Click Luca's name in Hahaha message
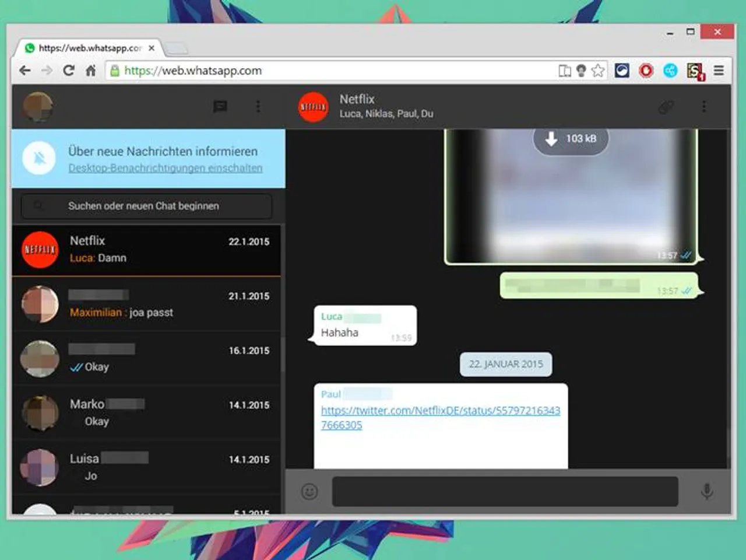This screenshot has height=560, width=746. coord(331,317)
